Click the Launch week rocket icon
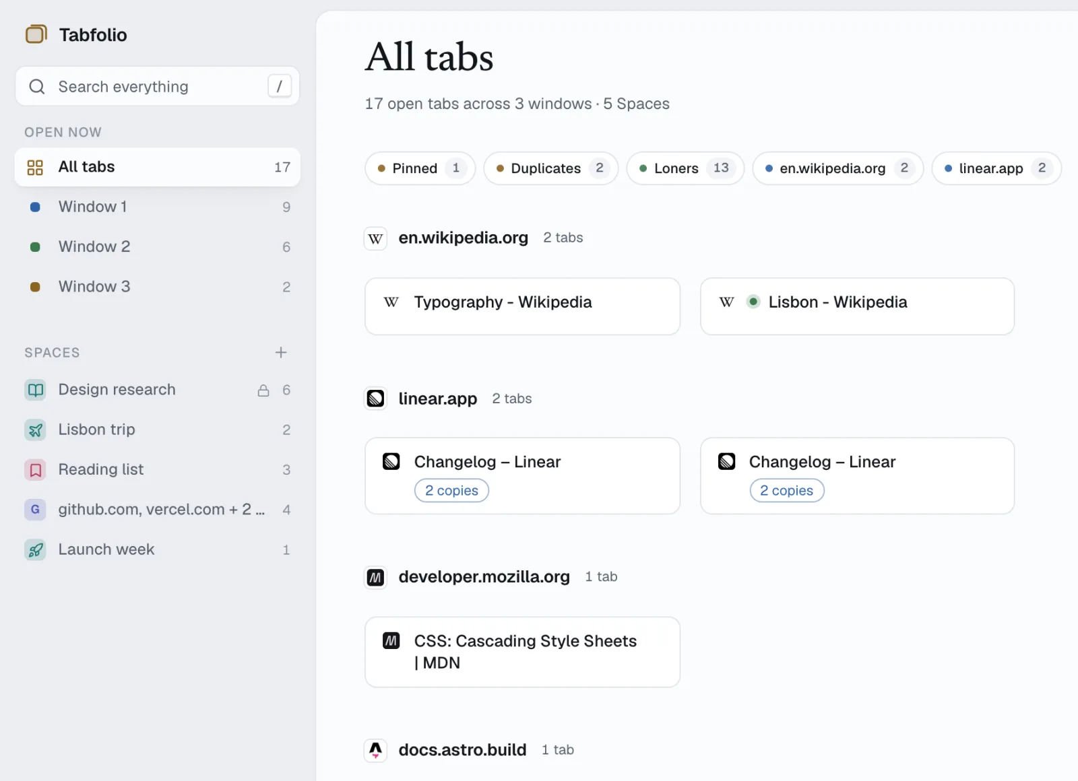 click(36, 549)
